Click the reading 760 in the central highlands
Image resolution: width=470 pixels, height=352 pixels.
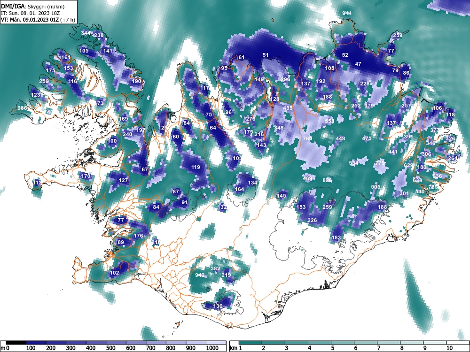[x=307, y=138]
